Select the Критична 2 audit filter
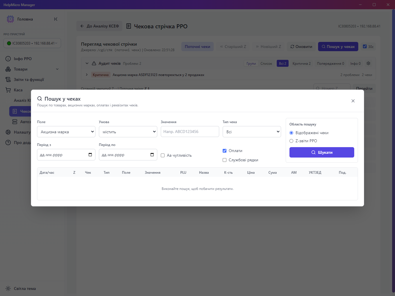This screenshot has height=296, width=395. 302,64
